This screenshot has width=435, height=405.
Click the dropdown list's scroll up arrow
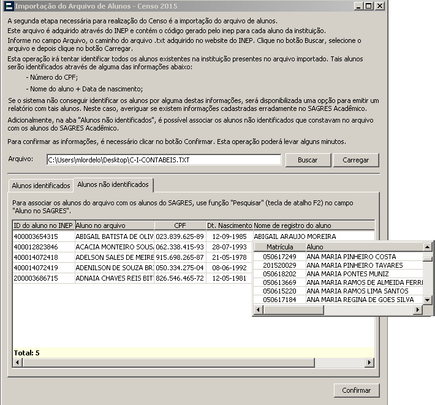pos(428,246)
